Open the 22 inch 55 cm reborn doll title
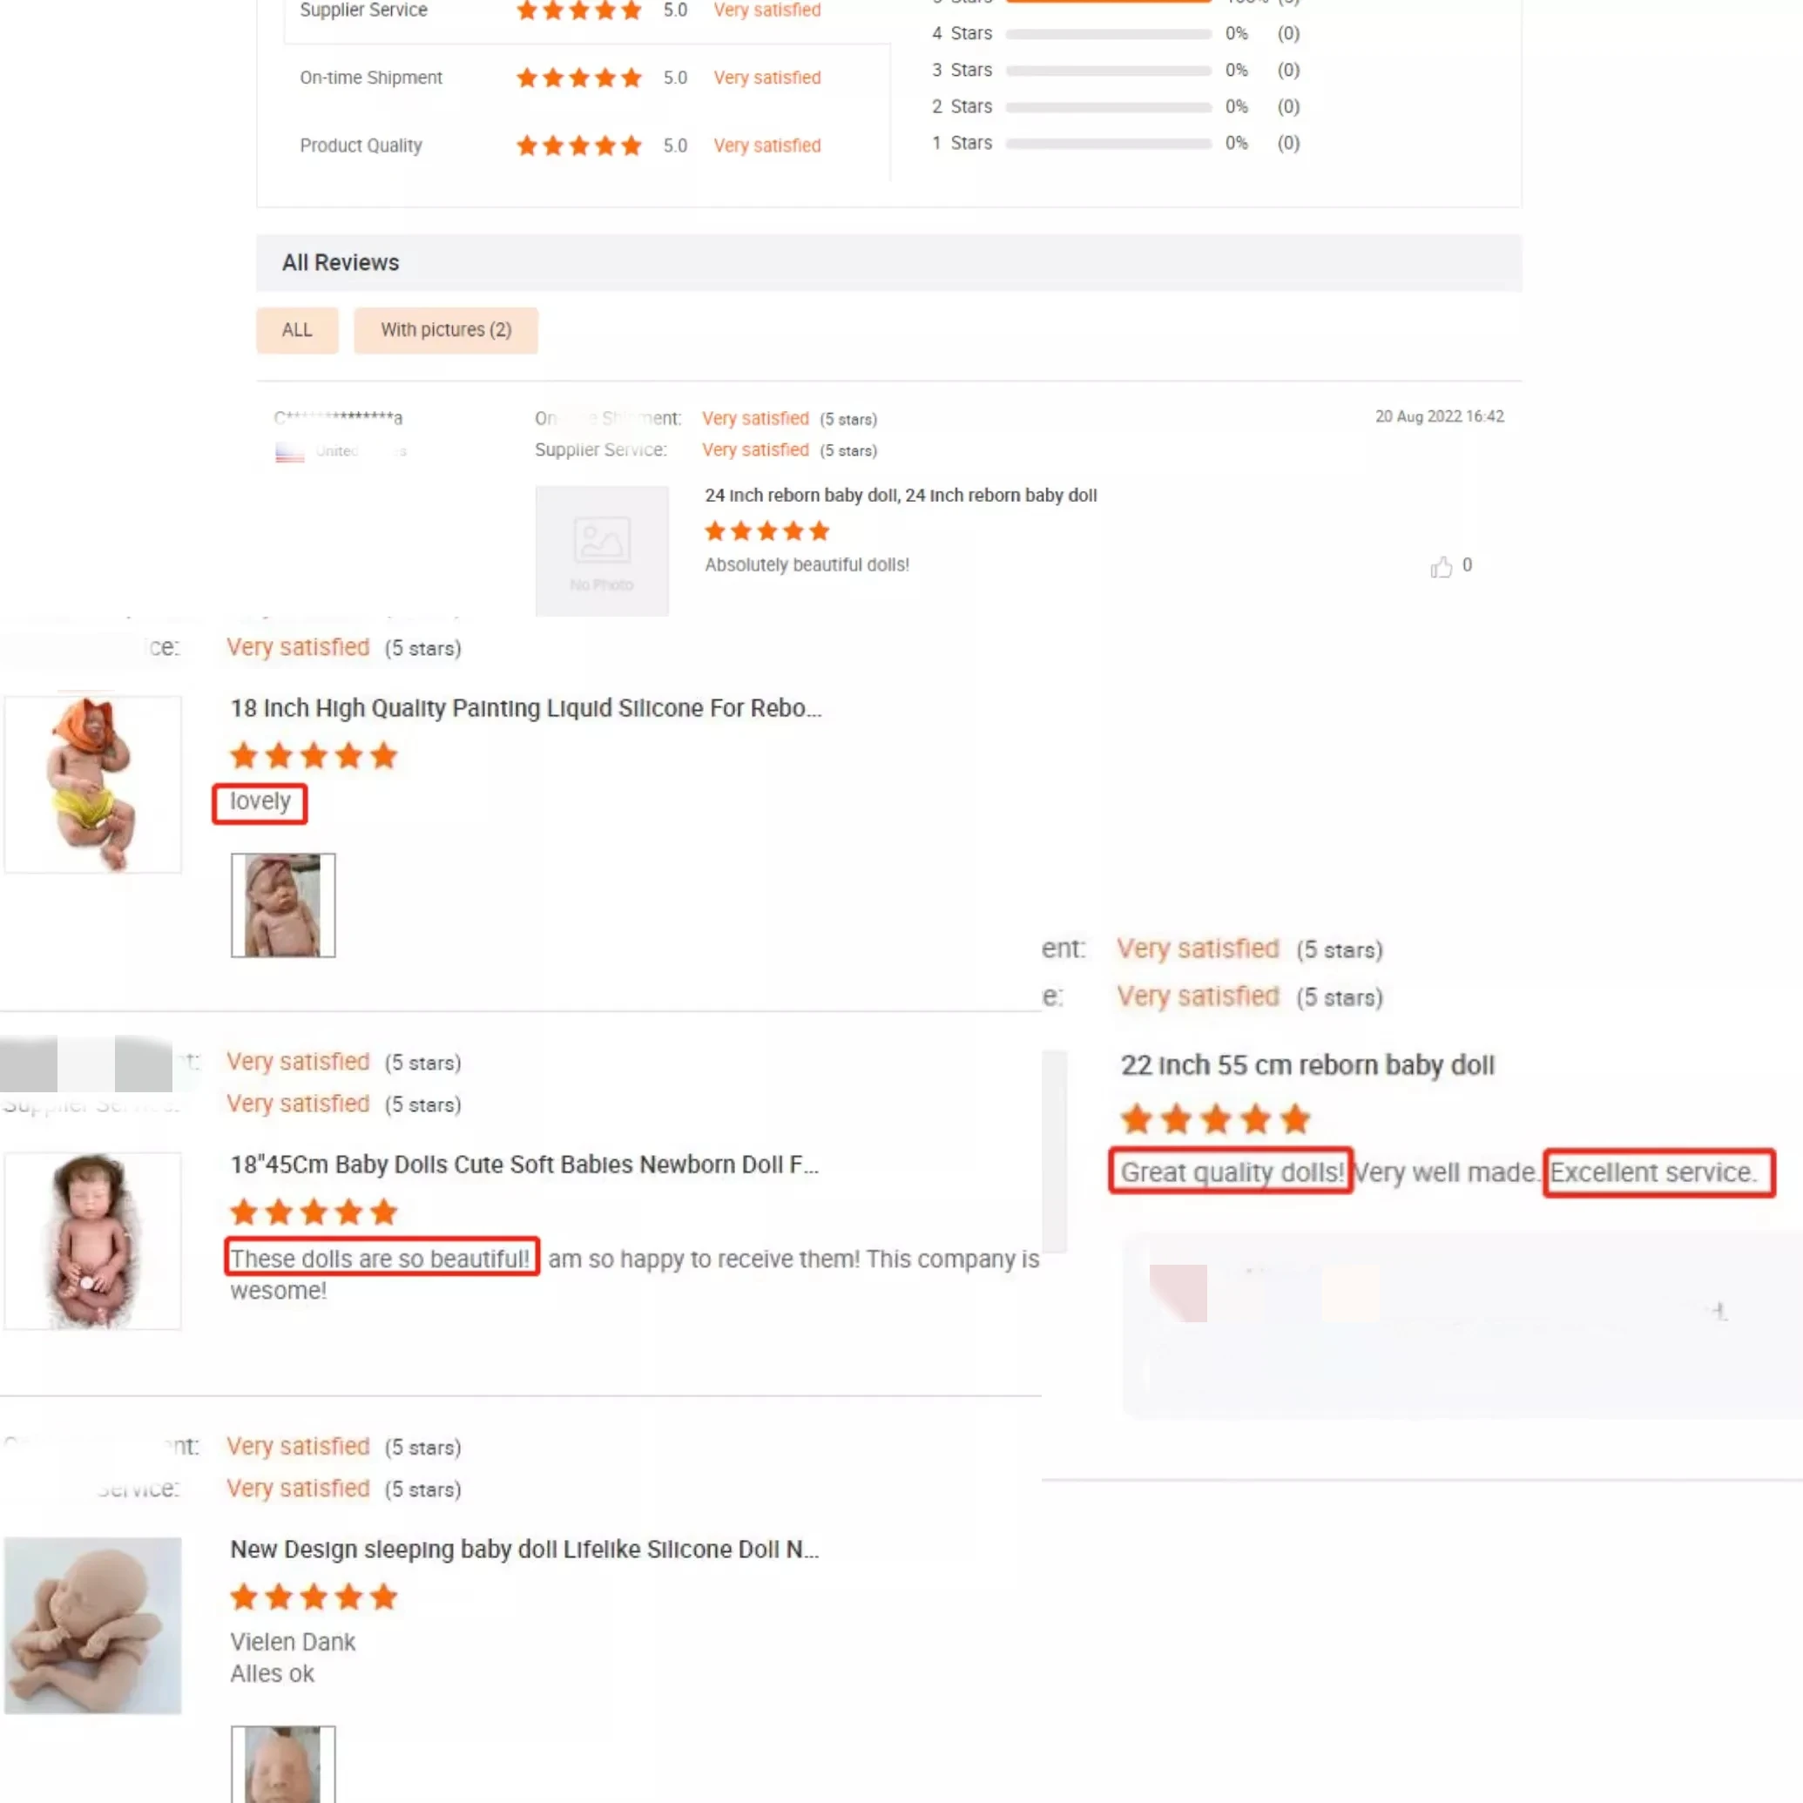Screen dimensions: 1803x1803 pyautogui.click(x=1307, y=1064)
